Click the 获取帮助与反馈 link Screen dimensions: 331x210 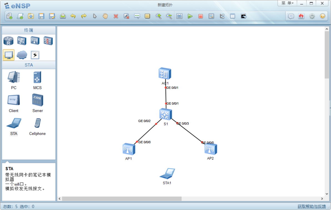[x=312, y=206]
